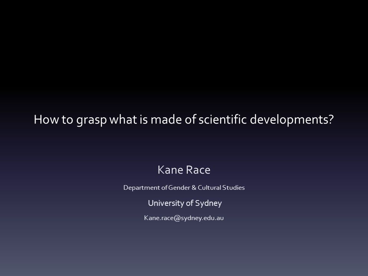The height and width of the screenshot is (276, 368).
Task: Click the University of Sydney text
Action: (185, 203)
